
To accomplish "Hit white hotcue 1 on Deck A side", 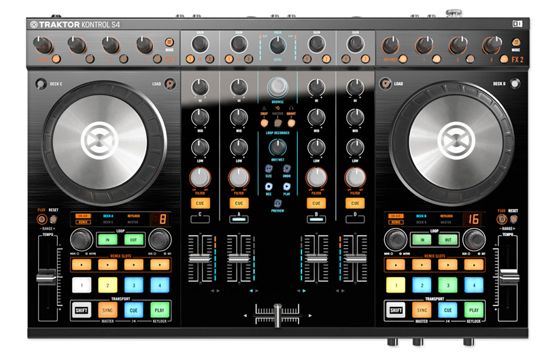I will tap(82, 285).
